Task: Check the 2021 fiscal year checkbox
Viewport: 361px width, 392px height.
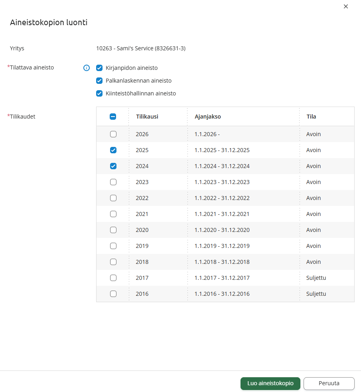Action: pos(113,214)
